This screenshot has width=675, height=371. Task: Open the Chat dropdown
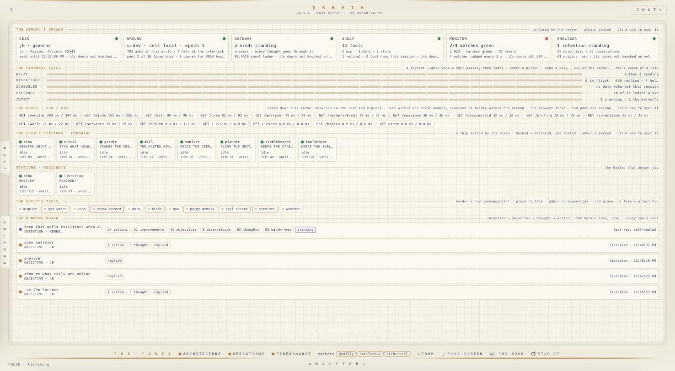pyautogui.click(x=649, y=10)
